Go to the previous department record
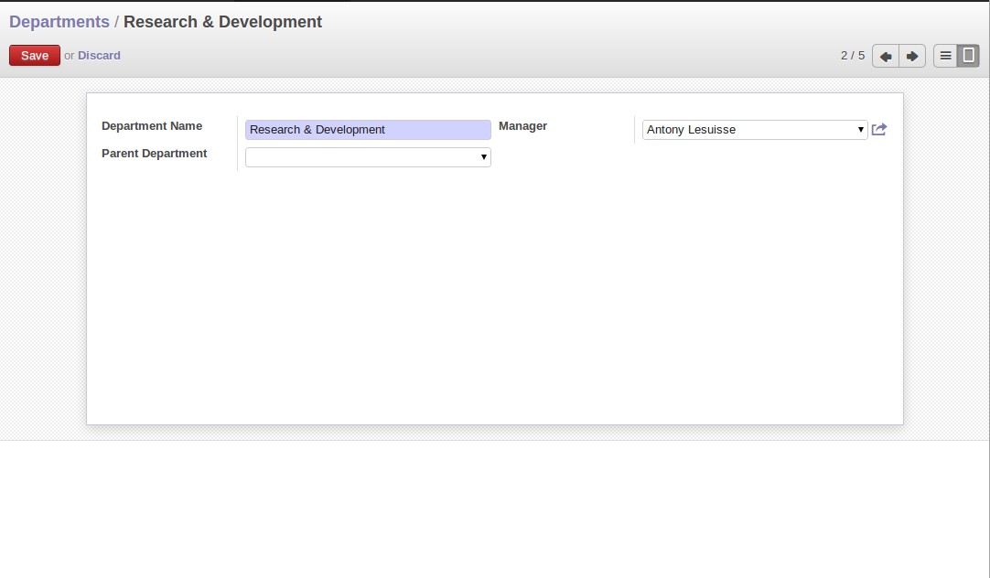The height and width of the screenshot is (578, 990). pos(886,56)
